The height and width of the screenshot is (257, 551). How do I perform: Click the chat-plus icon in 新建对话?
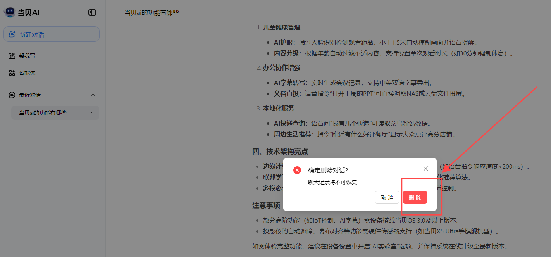[x=12, y=34]
